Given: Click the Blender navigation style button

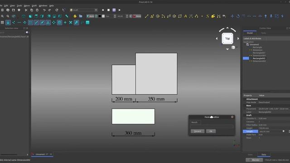Looking at the screenshot, I should click(254, 160).
